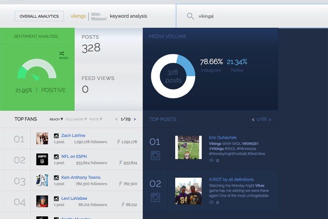The height and width of the screenshot is (219, 328).
Task: Sort top fans by Posts
Action: 96,119
